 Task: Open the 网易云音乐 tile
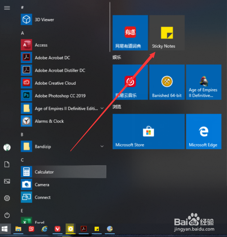click(x=130, y=82)
